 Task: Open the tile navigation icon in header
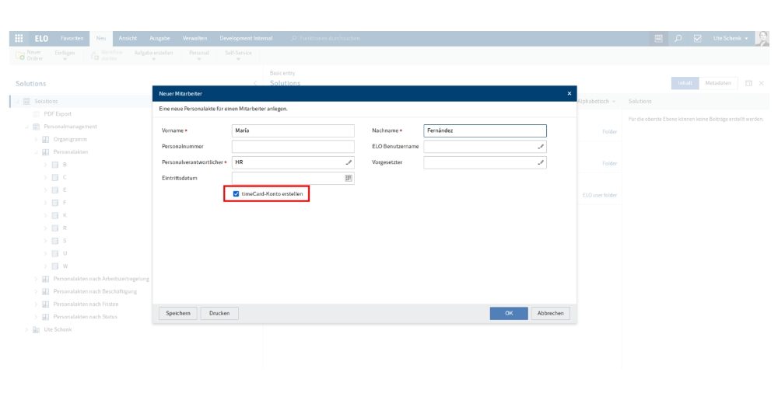pyautogui.click(x=658, y=38)
